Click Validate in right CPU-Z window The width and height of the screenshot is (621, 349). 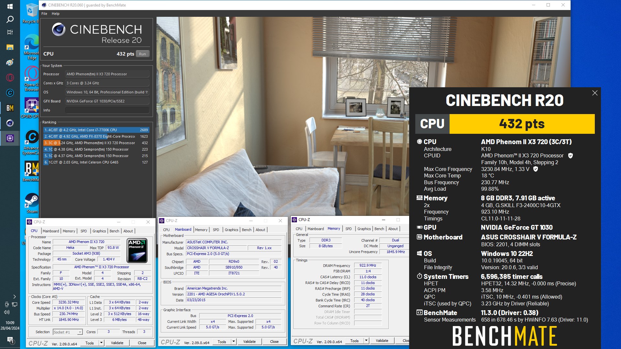[x=382, y=341]
